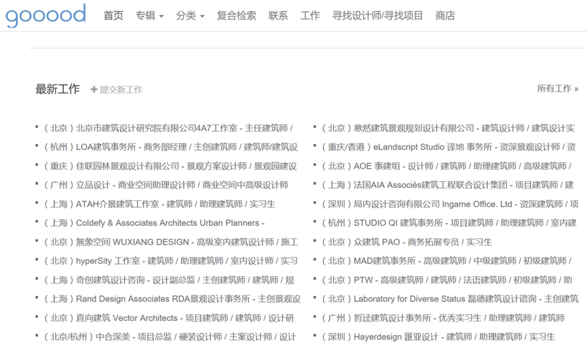The width and height of the screenshot is (587, 354).
Task: Click the 最新工作 heading
Action: click(57, 89)
